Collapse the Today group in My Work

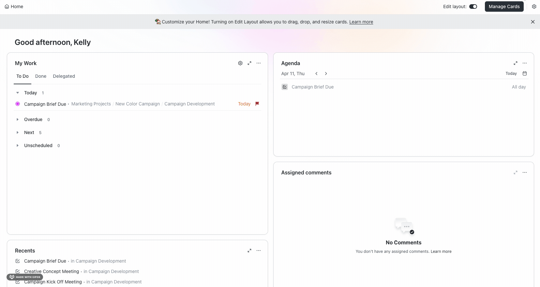point(18,93)
